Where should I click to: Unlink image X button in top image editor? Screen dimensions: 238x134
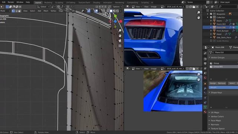point(197,7)
